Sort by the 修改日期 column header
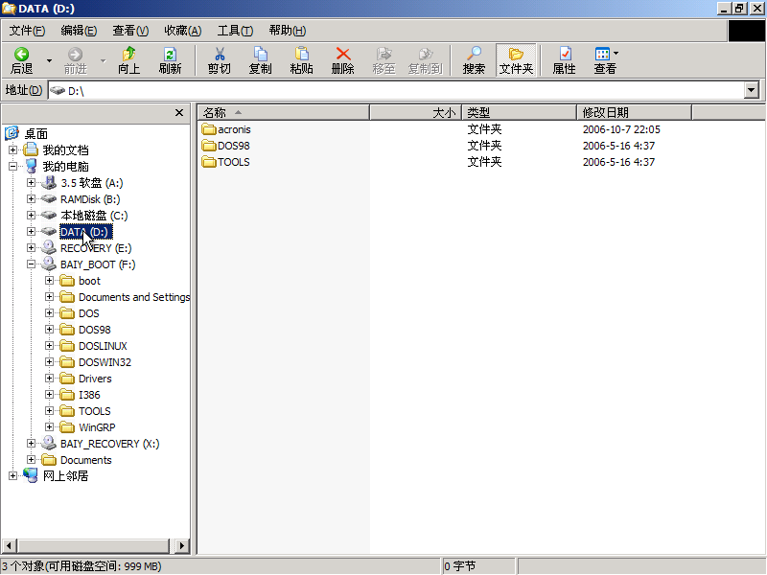Screen dimensions: 767x575 point(634,112)
